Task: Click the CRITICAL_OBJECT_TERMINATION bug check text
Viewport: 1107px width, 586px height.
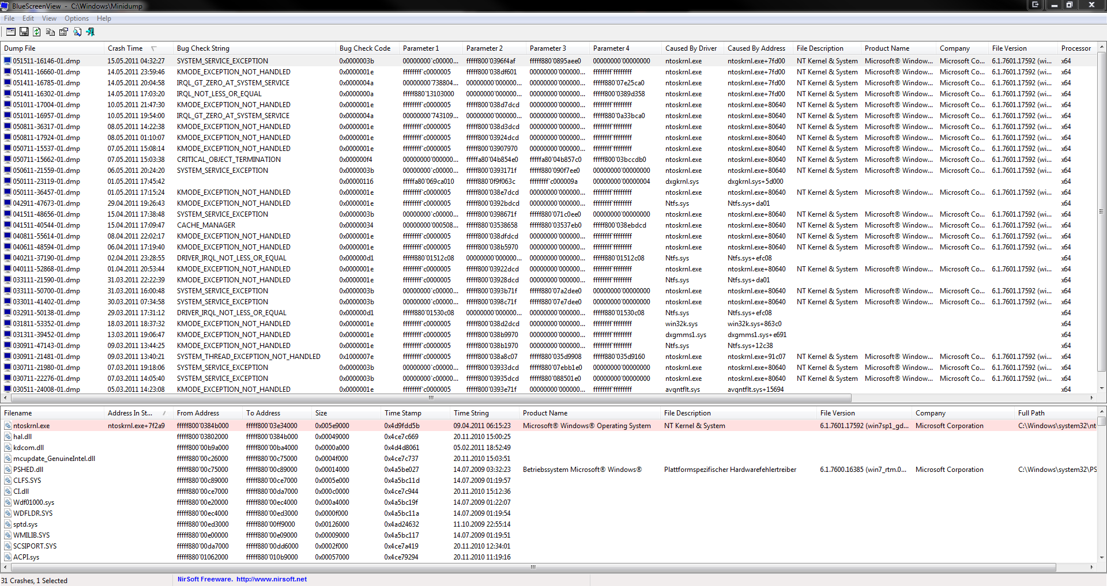Action: (229, 160)
